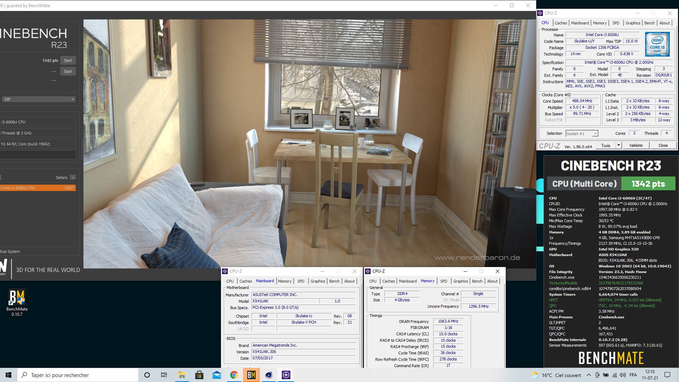Switch to CPU-Z in taskbar
The image size is (679, 382).
click(286, 375)
